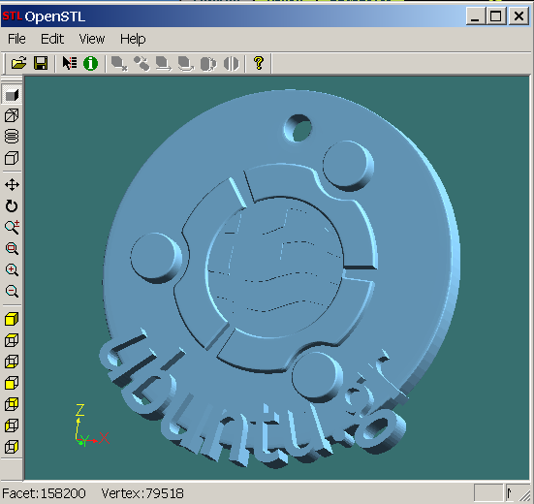
Task: Maximize the OpenSTL window
Action: [495, 16]
